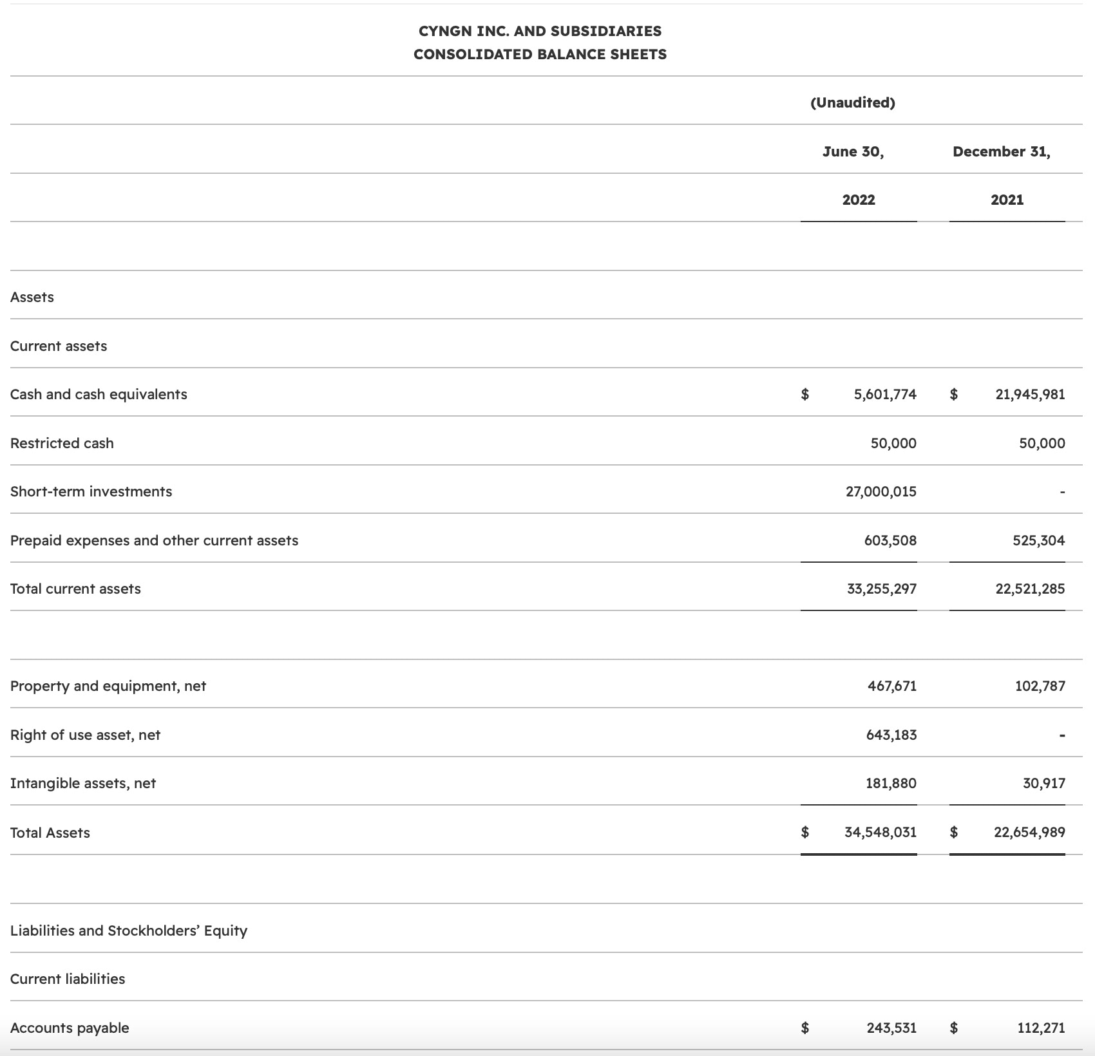Screen dimensions: 1095x1056
Task: Click the 'June 30,' column header
Action: pos(853,152)
